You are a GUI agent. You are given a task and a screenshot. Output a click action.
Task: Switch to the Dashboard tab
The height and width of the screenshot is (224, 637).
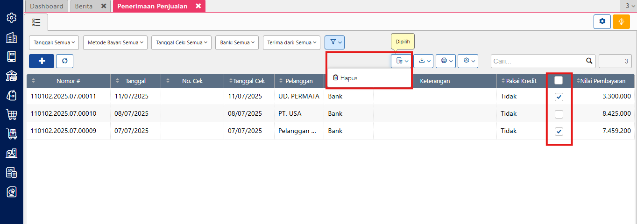tap(46, 6)
